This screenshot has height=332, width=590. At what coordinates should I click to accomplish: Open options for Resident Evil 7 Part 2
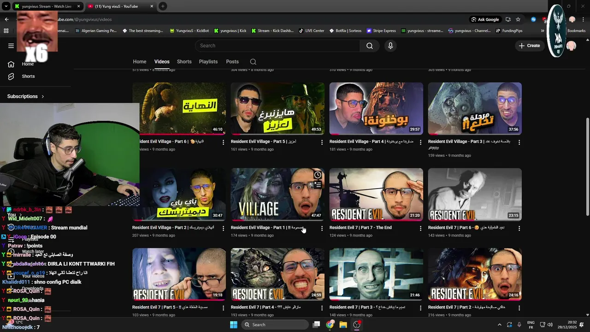click(x=519, y=308)
